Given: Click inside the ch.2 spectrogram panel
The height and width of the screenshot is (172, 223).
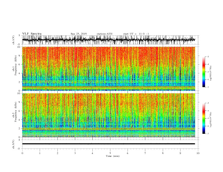Looking at the screenshot, I should point(108,115).
